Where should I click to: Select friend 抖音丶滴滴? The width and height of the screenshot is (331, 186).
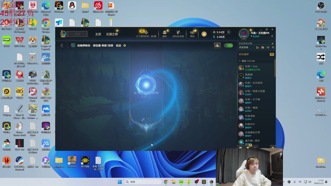pos(256,109)
